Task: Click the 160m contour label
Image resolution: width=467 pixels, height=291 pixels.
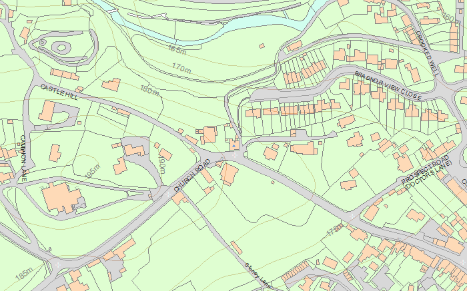Action: [452, 17]
